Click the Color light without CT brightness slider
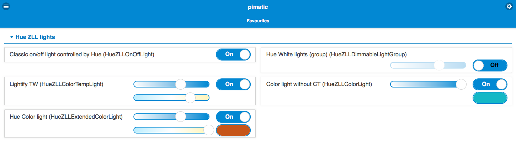516x141 pixels. click(x=428, y=84)
